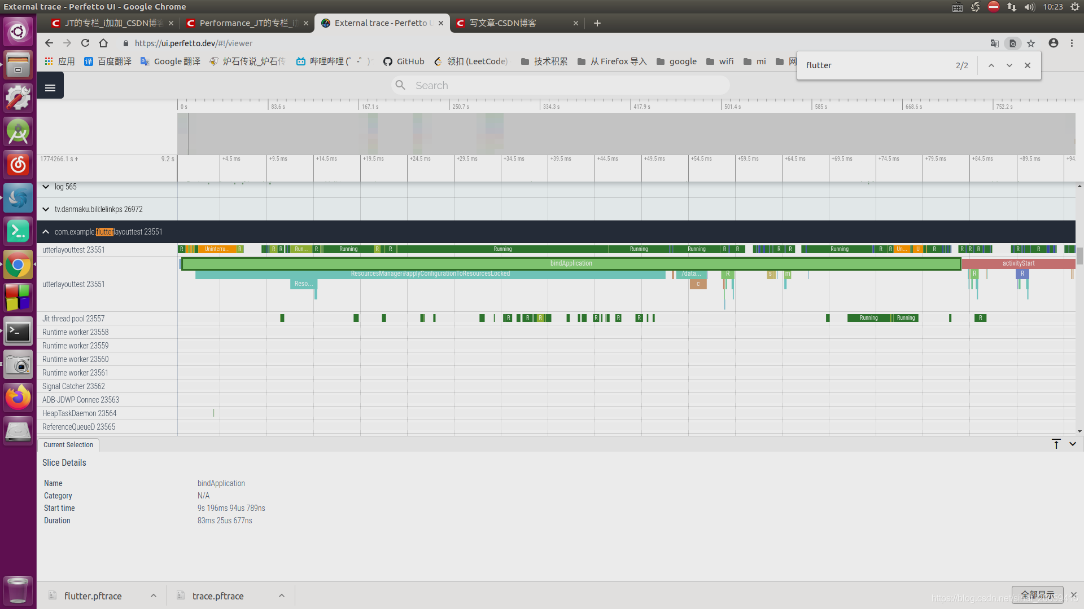Bookmark this page with star icon
The width and height of the screenshot is (1084, 609).
point(1031,43)
